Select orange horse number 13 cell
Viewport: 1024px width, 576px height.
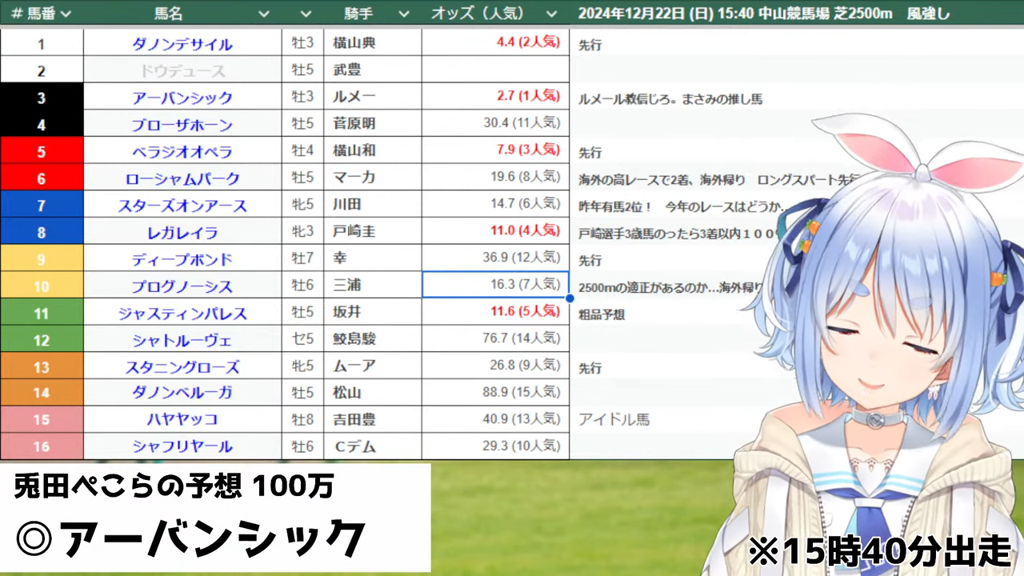click(42, 367)
